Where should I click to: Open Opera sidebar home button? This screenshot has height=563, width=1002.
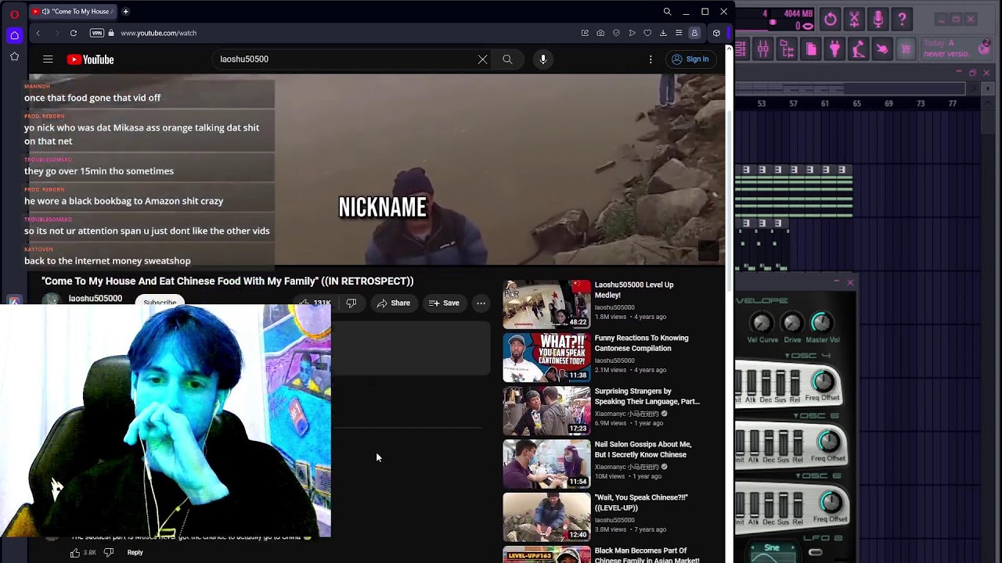[x=14, y=35]
